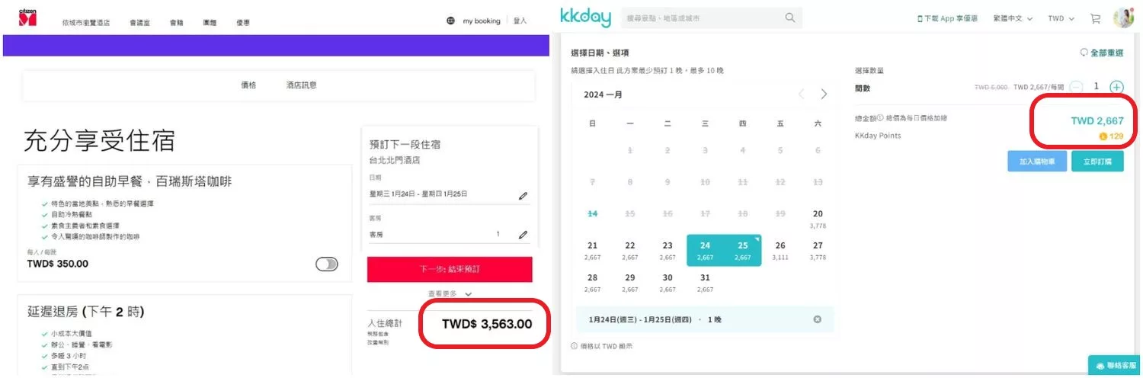Click the red 下一步 booking button
The width and height of the screenshot is (1143, 378).
click(450, 270)
